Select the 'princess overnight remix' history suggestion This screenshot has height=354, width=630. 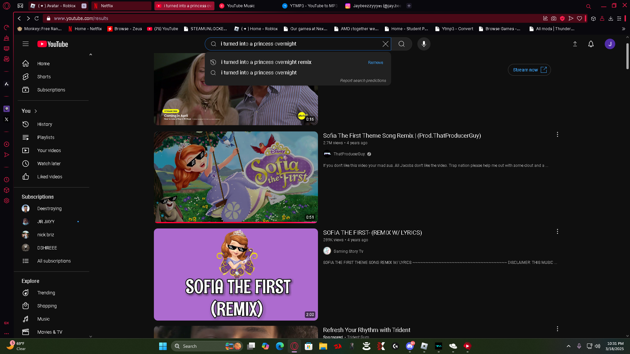pyautogui.click(x=266, y=62)
